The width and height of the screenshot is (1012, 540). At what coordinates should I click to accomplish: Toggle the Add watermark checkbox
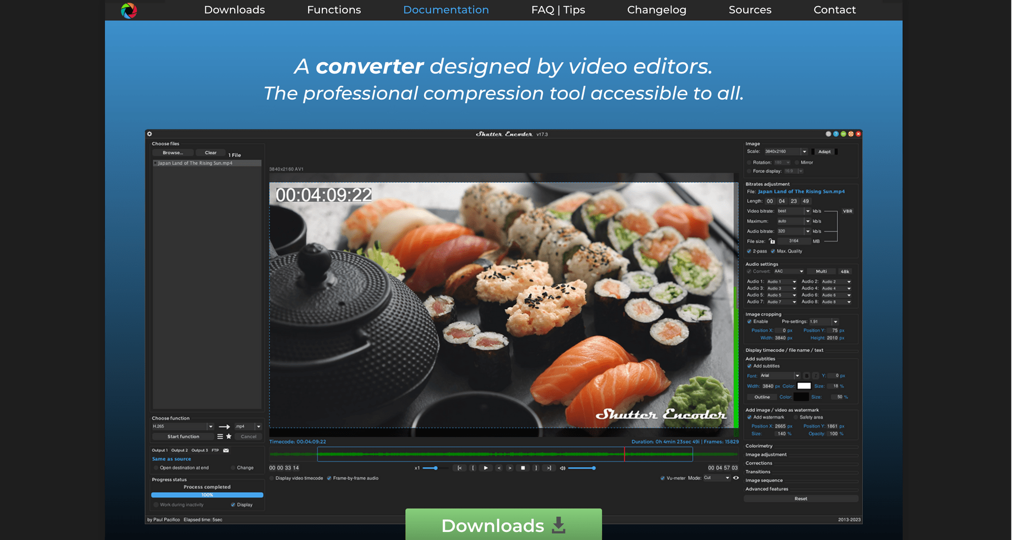click(749, 417)
